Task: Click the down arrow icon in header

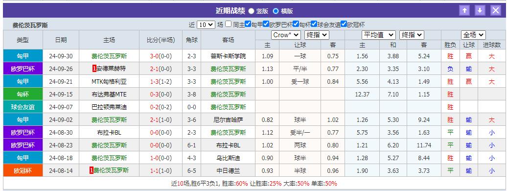Action: point(480,11)
